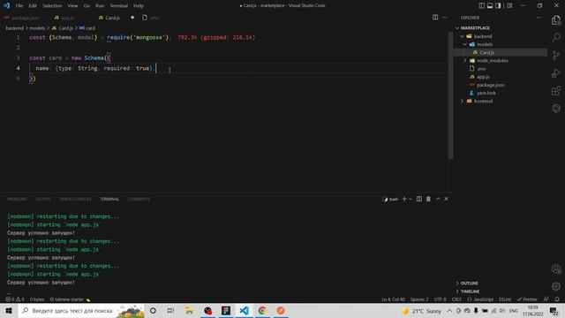Click the CRLF end-of-line indicator
Screen dimensions: 565x318
456,299
